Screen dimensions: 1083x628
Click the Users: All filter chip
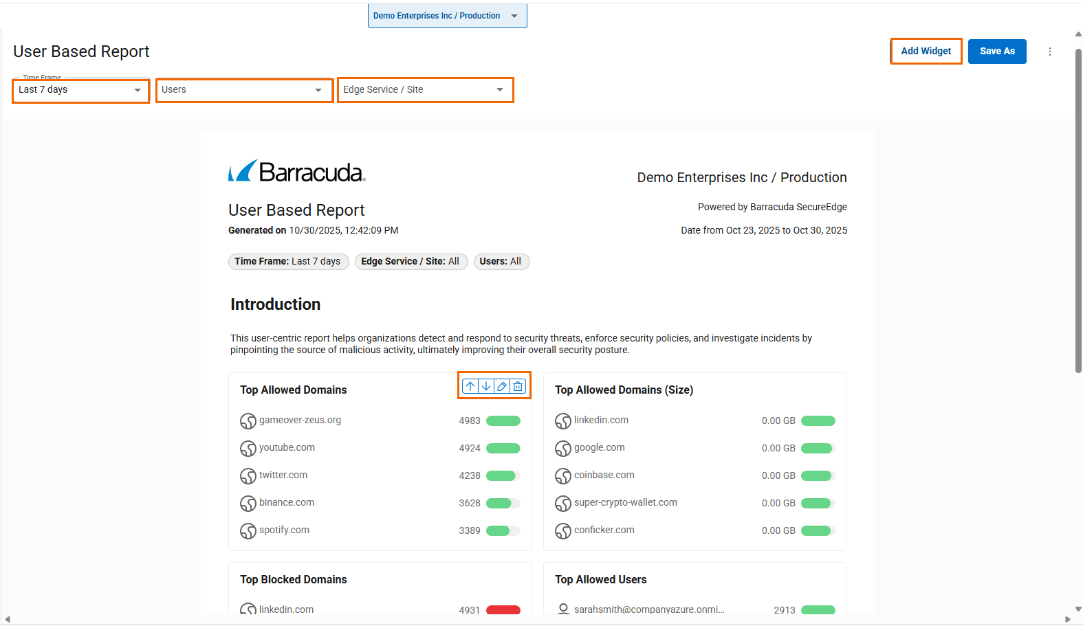(501, 261)
